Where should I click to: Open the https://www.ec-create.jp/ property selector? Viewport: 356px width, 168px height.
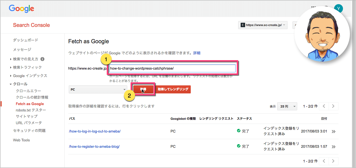(x=263, y=25)
